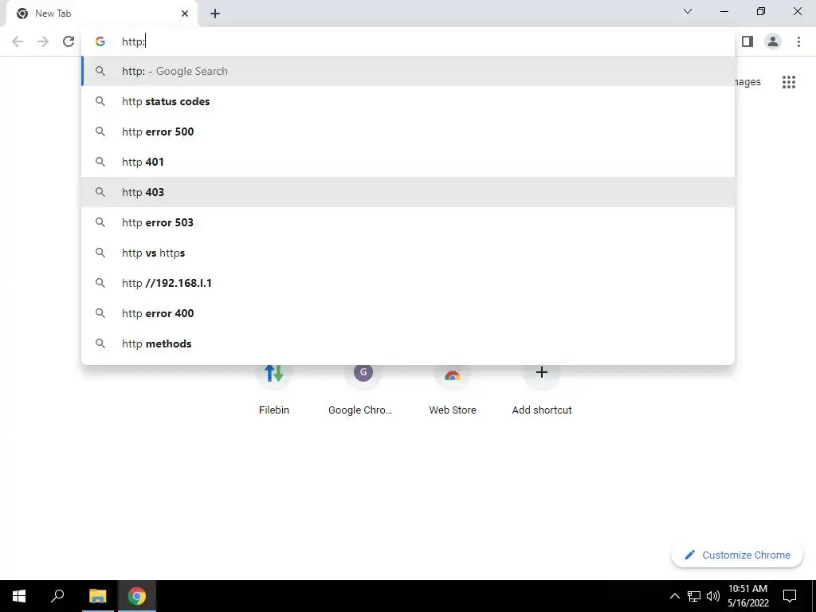The width and height of the screenshot is (816, 612).
Task: Choose 'http status codes' suggestion
Action: click(x=408, y=101)
